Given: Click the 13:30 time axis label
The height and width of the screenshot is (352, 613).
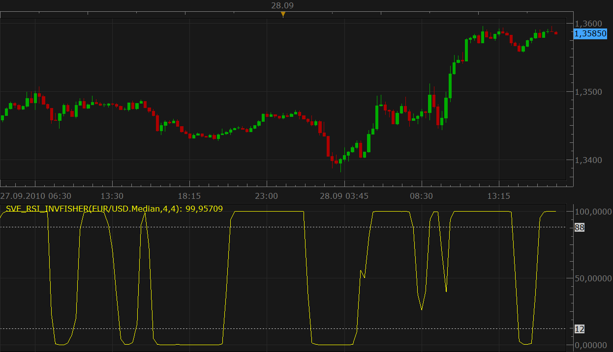Looking at the screenshot, I should coord(112,196).
